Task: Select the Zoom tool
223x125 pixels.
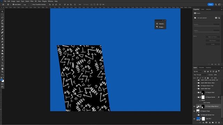Action: (2, 72)
